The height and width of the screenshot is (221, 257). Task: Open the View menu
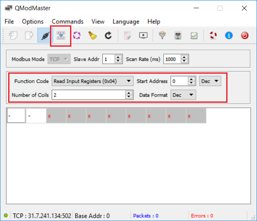(x=98, y=21)
